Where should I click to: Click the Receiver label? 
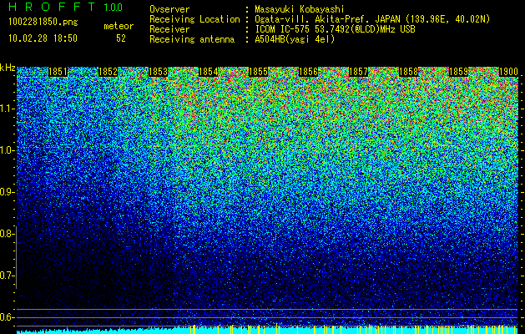(x=169, y=29)
